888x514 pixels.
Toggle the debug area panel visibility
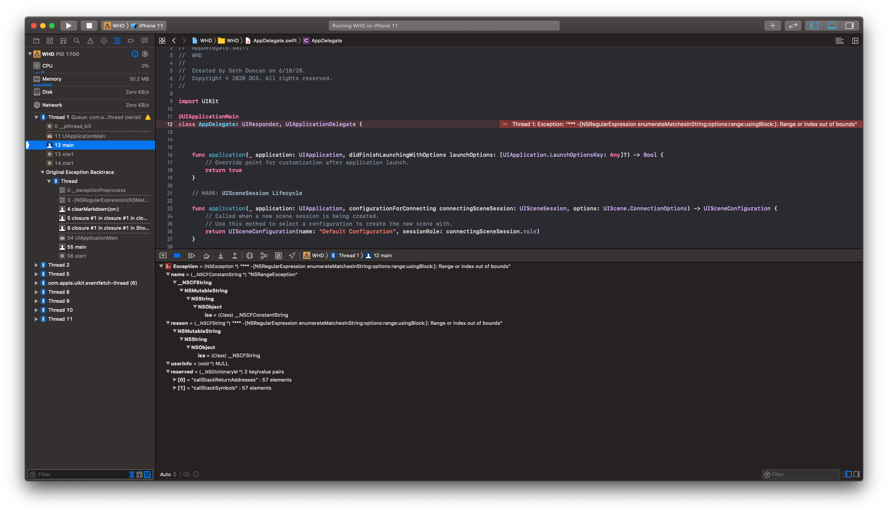coord(831,26)
